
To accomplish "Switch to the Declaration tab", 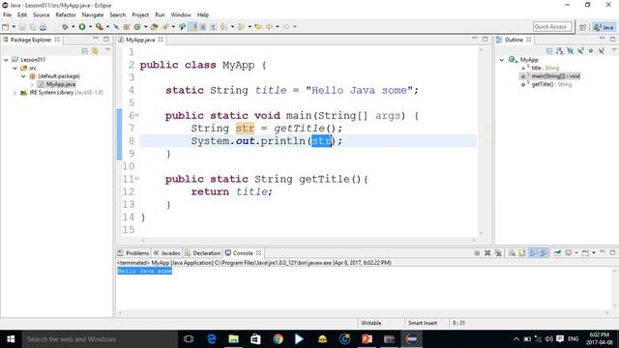I will (x=203, y=253).
